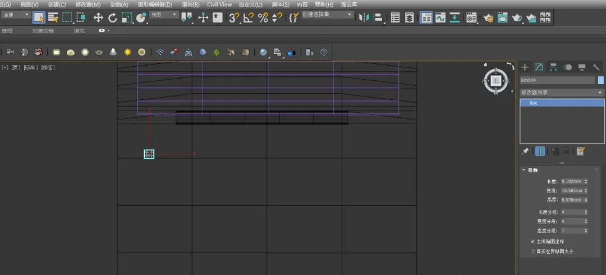Adjust the 高度分段 spinner arrows
The image size is (606, 275).
[x=586, y=231]
